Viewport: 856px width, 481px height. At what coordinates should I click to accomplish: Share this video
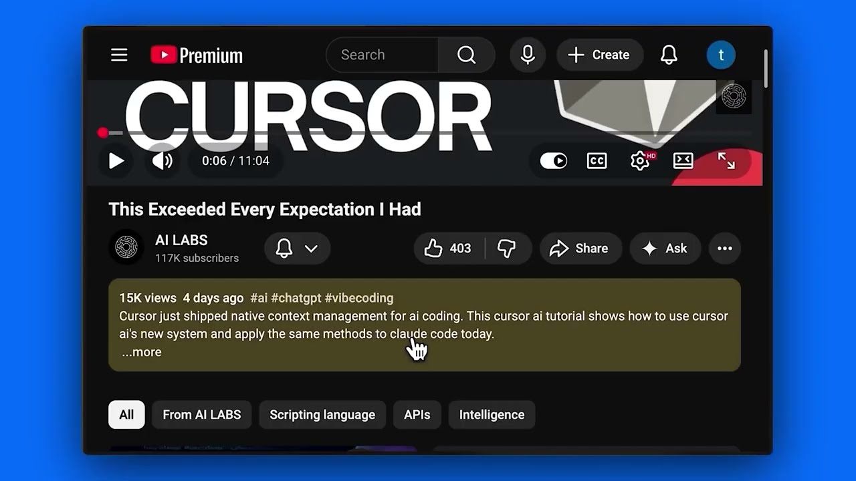(580, 249)
